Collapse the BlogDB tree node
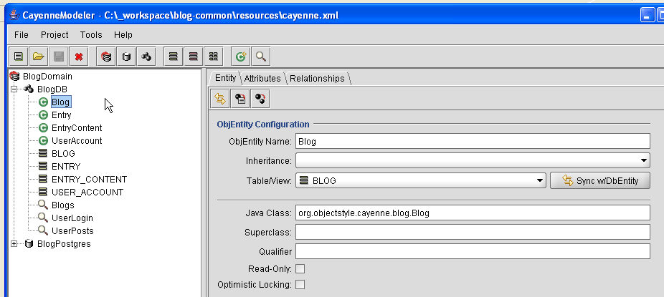The width and height of the screenshot is (664, 297). coord(14,89)
